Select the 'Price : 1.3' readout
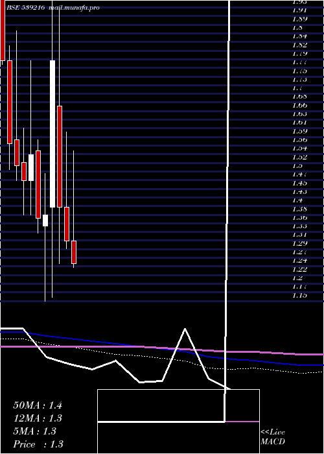Viewport: 324px width, 454px height. [x=38, y=444]
